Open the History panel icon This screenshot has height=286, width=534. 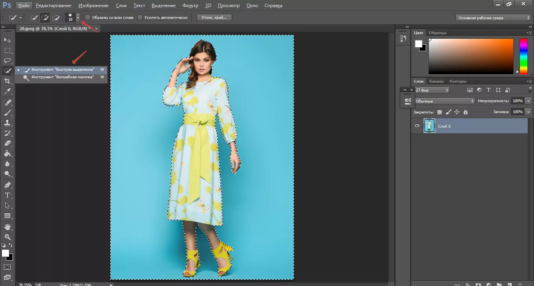coord(403,38)
